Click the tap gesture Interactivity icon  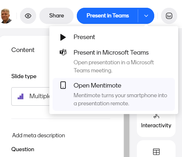click(x=156, y=116)
